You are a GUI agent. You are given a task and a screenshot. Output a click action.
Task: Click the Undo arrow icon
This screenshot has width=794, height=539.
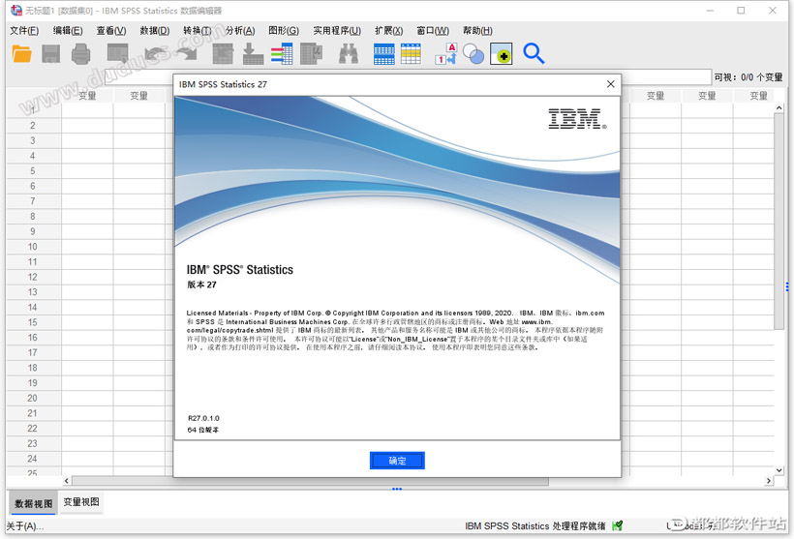point(154,53)
